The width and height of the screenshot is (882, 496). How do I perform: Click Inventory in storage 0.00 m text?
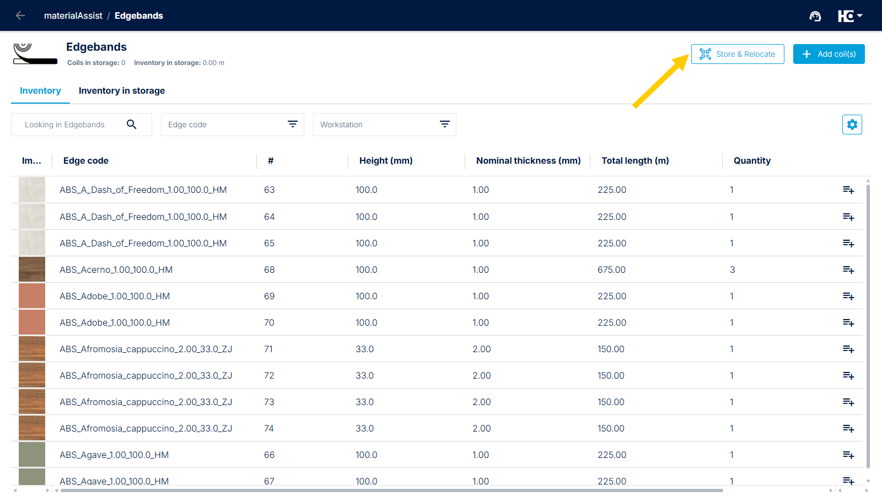(179, 63)
